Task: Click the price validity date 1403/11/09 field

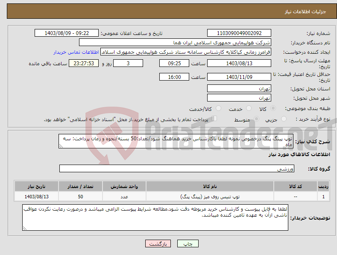Action: 239,77
